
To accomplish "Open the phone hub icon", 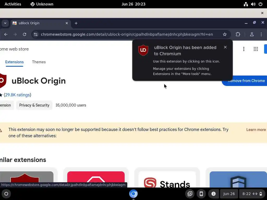I will (x=201, y=194).
